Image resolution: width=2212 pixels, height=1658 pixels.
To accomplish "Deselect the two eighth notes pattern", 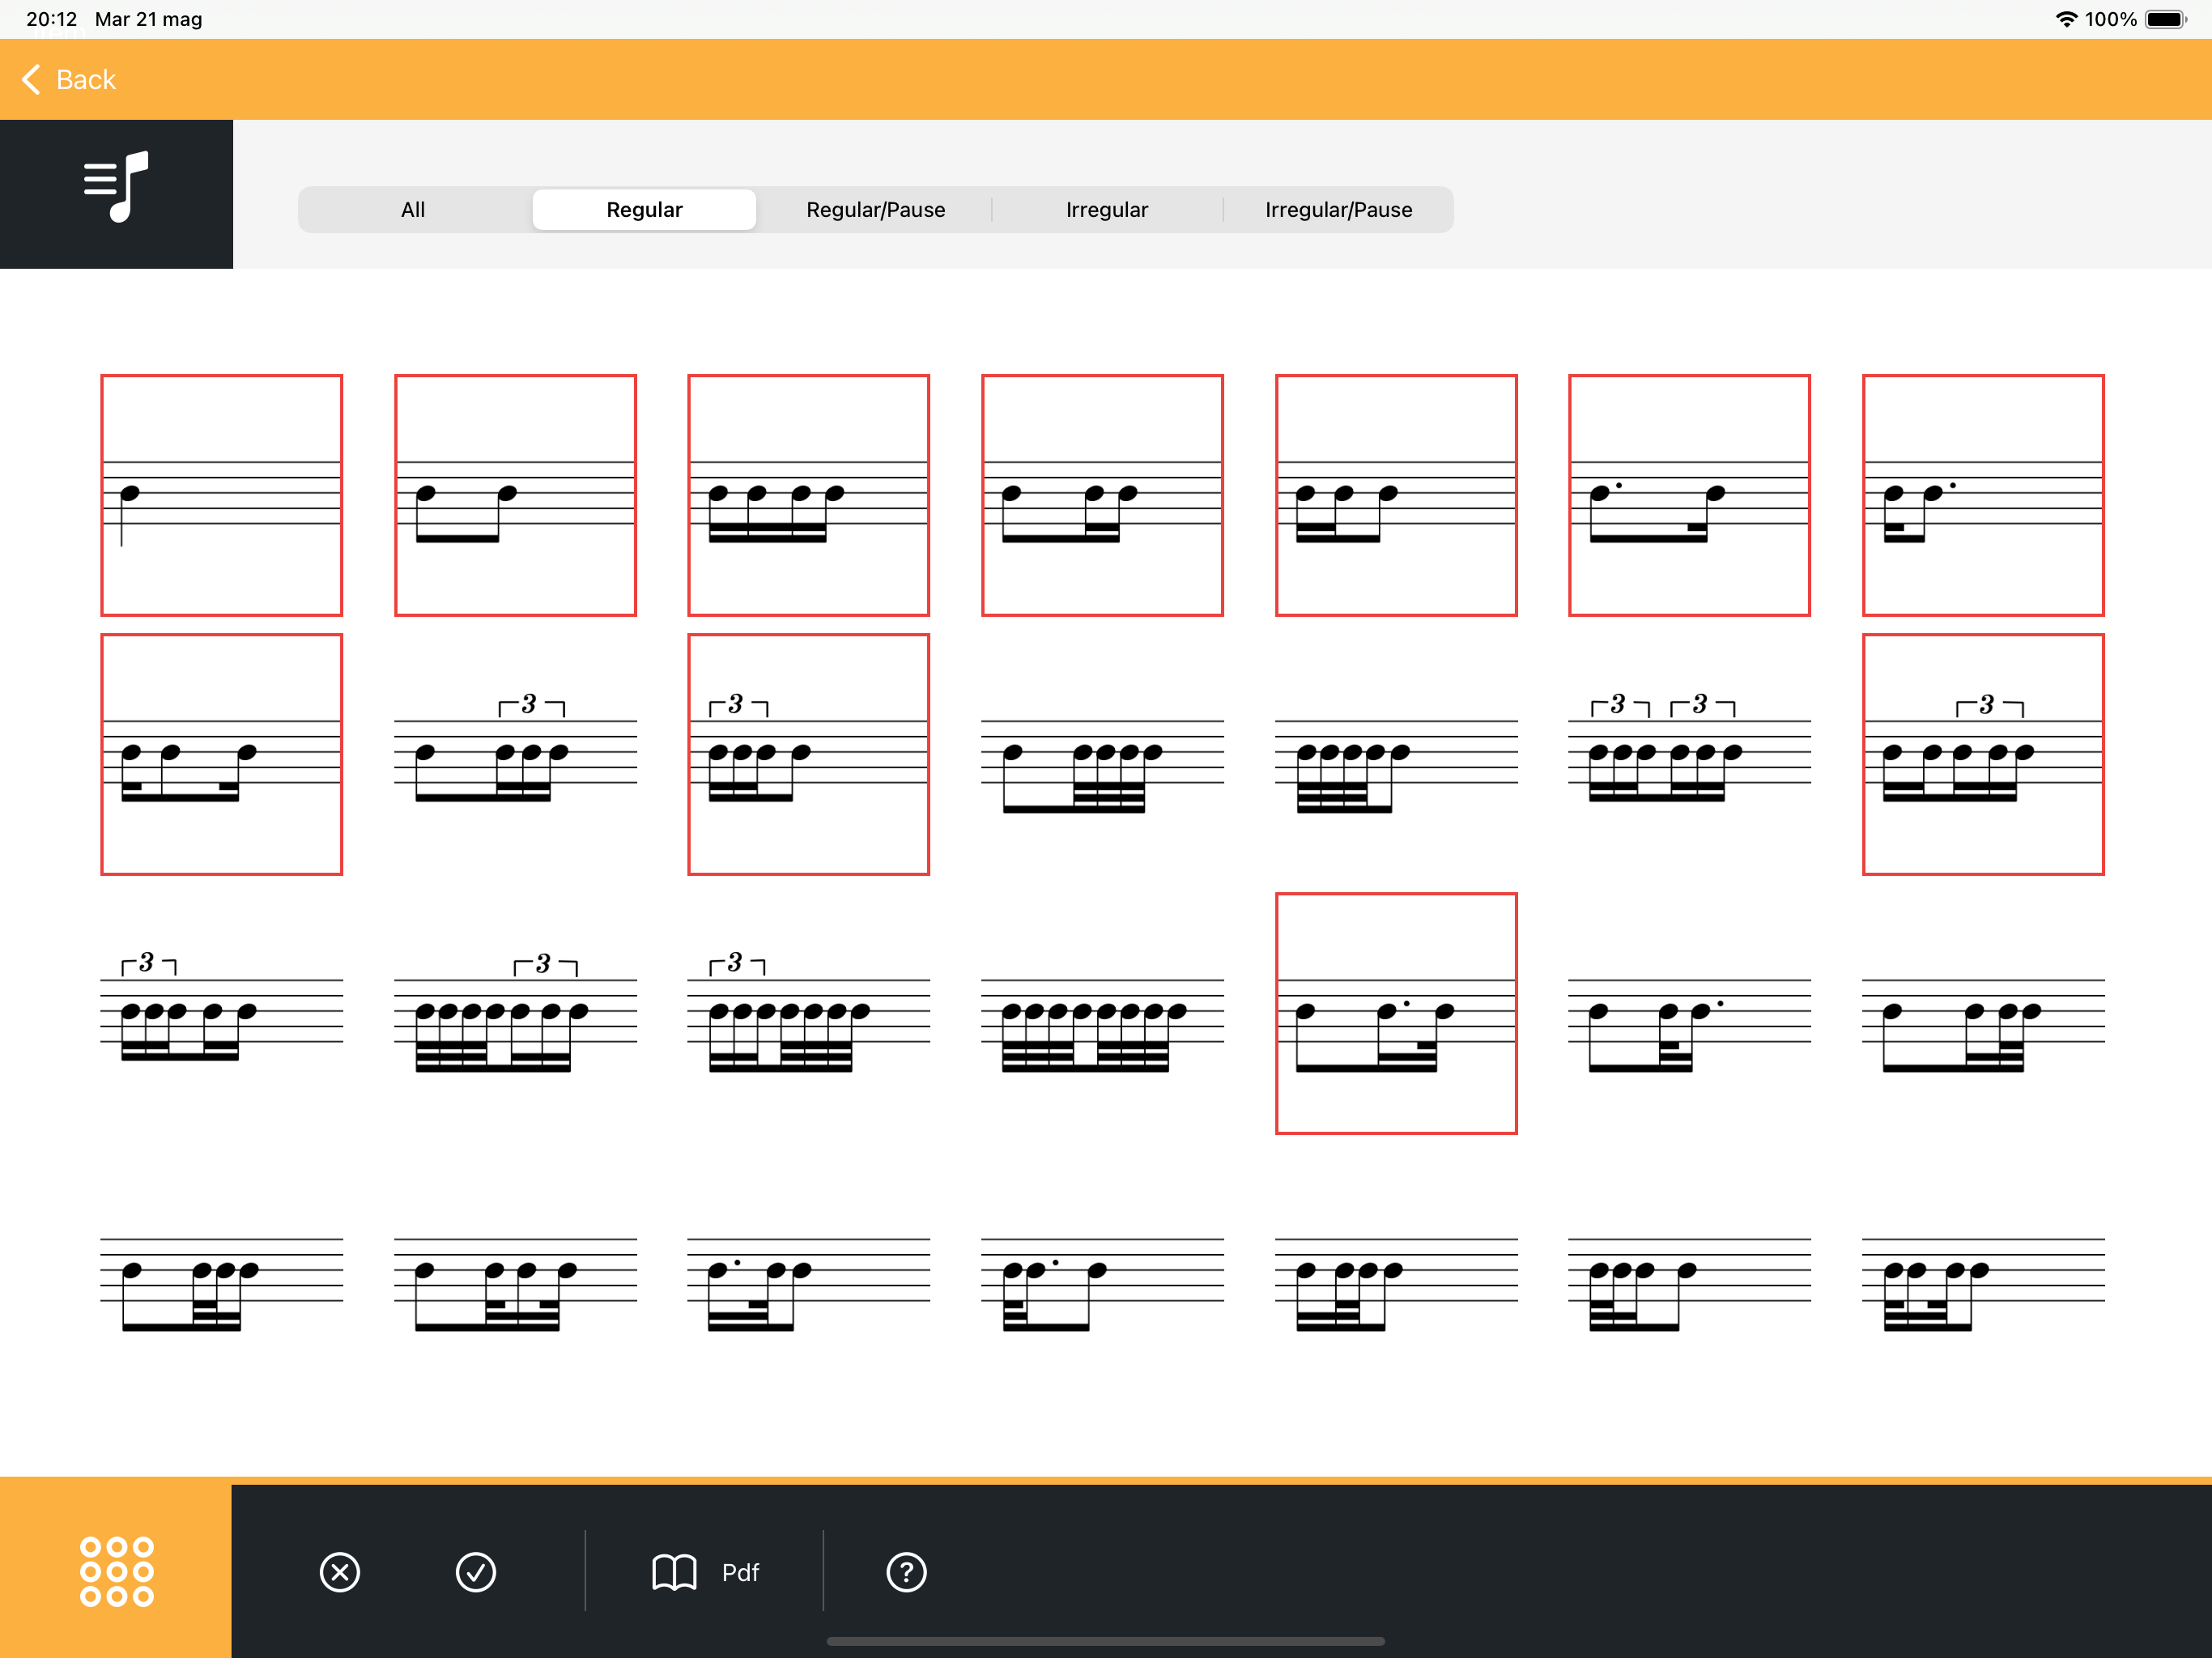I will coord(515,495).
